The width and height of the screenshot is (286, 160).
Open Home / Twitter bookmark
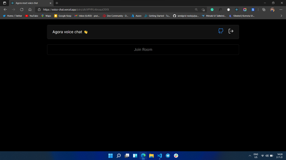12,16
